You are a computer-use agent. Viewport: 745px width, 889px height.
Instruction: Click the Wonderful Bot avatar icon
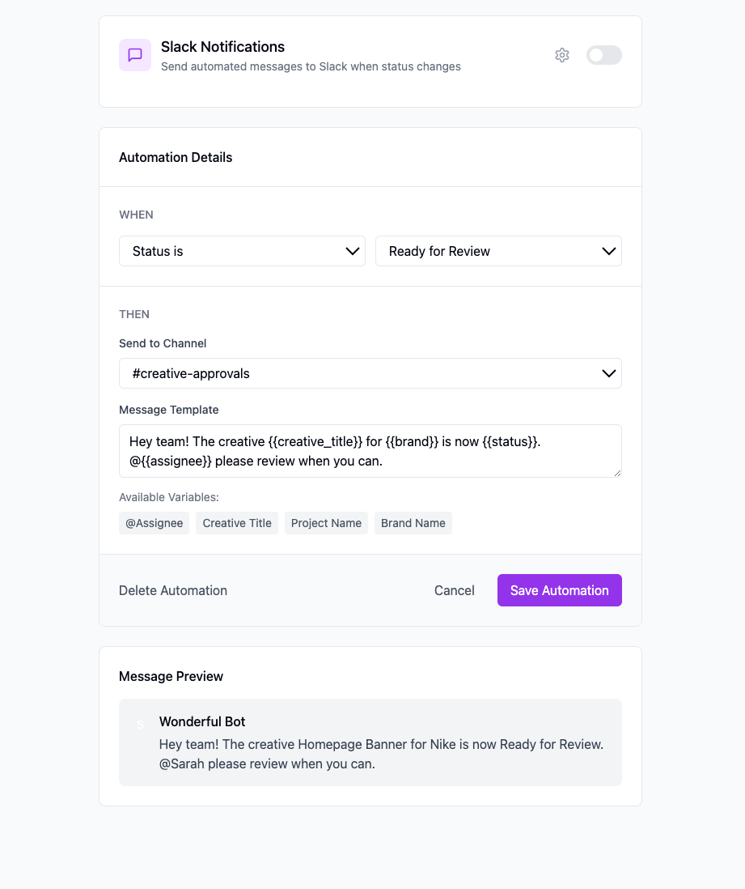pos(140,725)
